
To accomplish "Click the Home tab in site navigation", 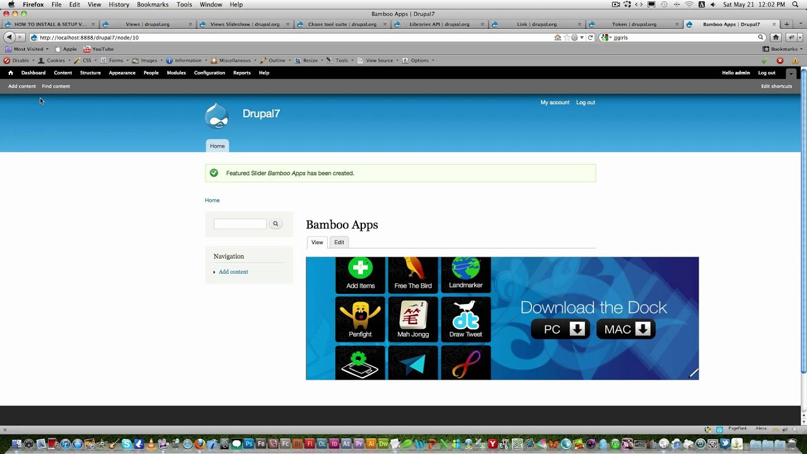I will pos(217,146).
